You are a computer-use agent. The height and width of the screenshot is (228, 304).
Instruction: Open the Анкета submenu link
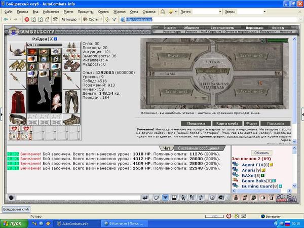click(286, 31)
